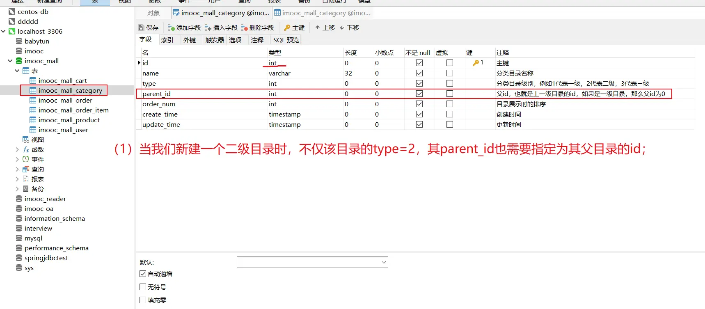Click the 备份 backup icon
This screenshot has width=705, height=309.
(26, 189)
